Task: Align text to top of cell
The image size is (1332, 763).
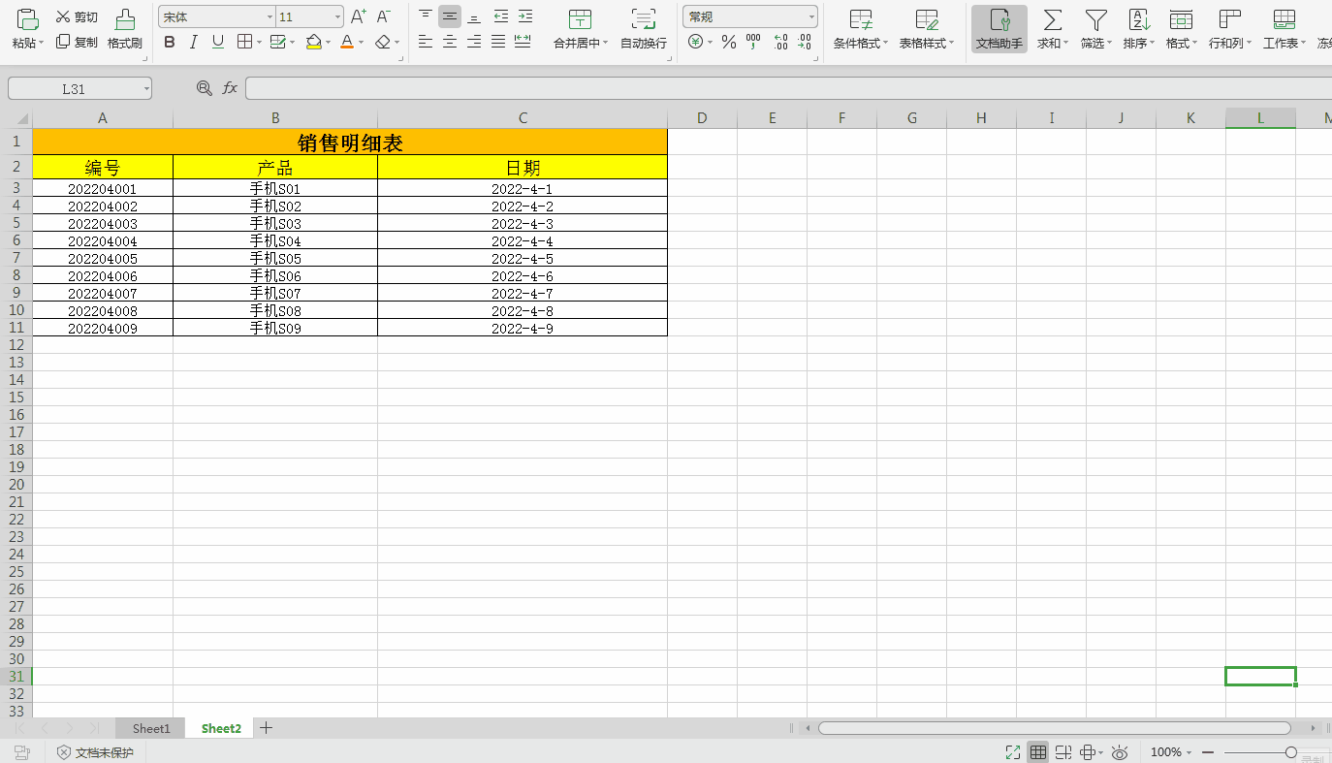Action: pos(426,16)
